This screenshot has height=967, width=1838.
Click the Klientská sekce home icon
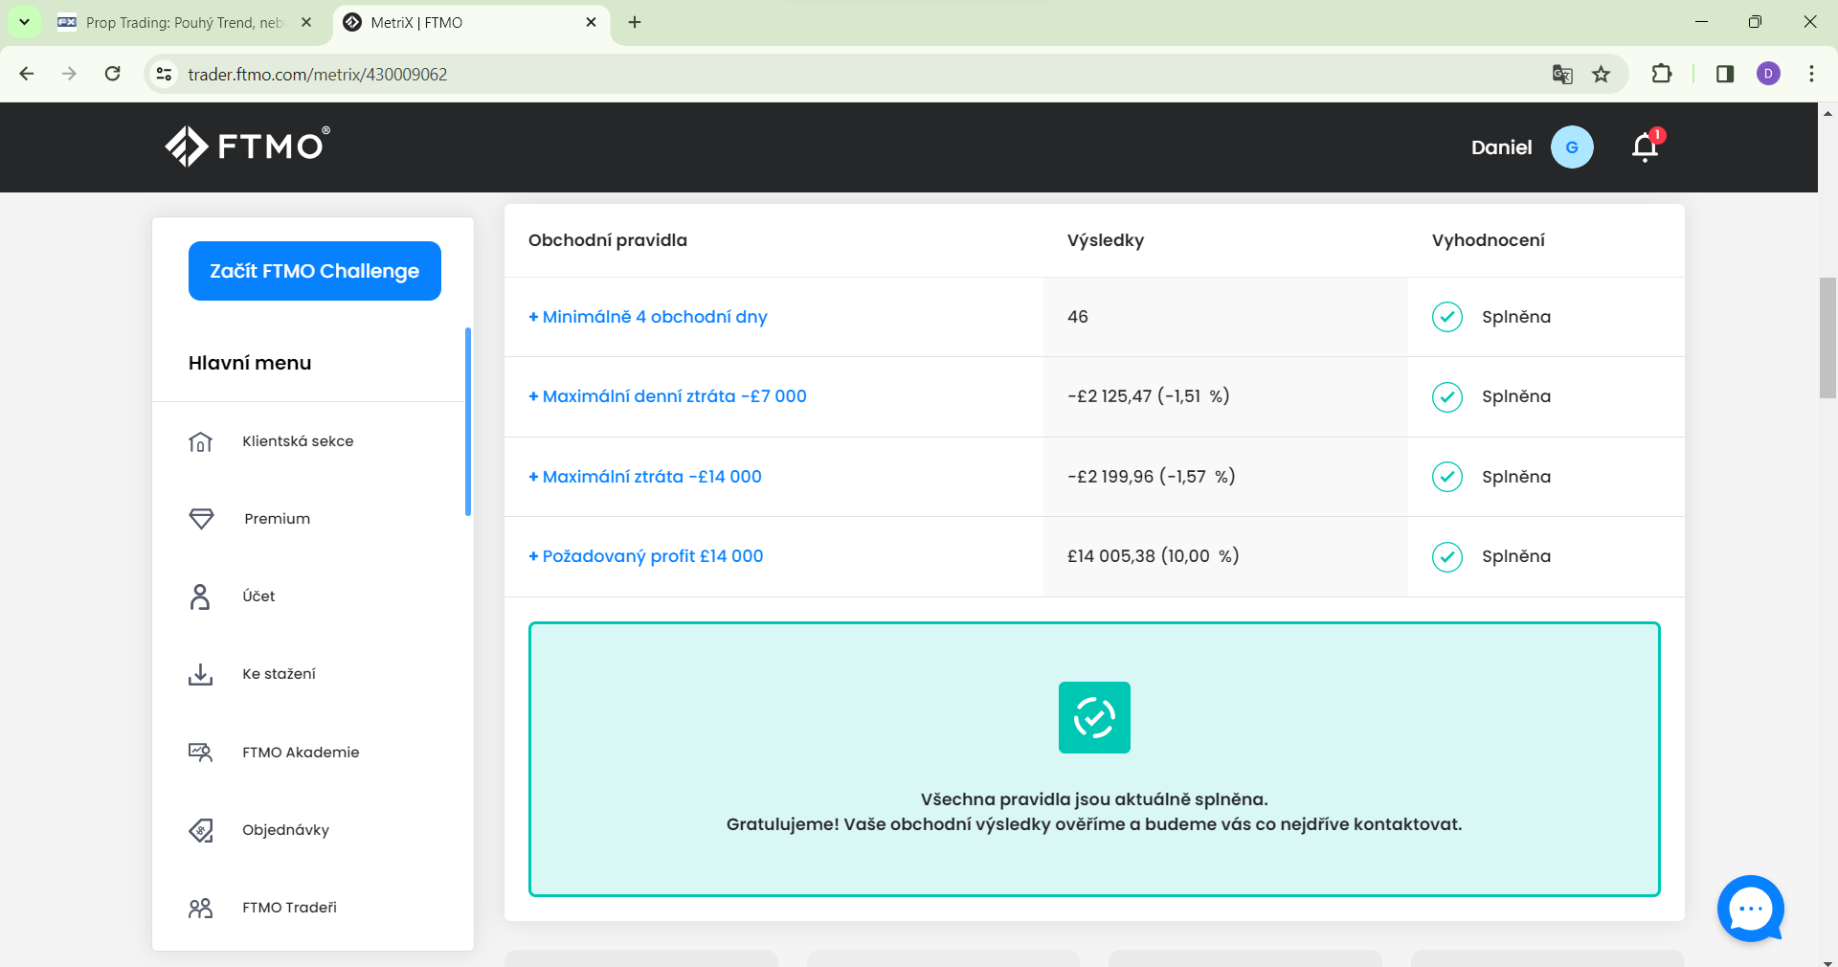200,441
